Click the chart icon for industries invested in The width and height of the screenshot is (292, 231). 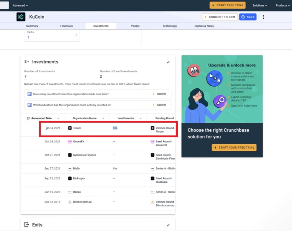click(29, 105)
